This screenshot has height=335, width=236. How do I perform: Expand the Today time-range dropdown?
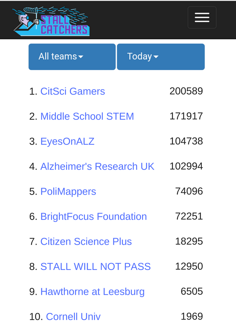pos(161,57)
